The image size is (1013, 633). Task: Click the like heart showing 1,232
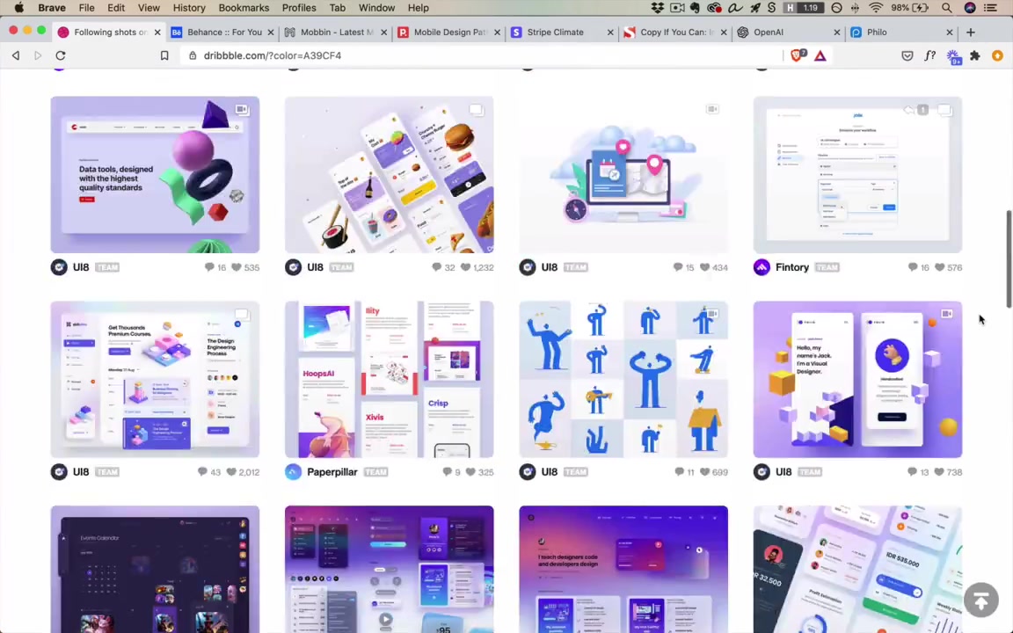click(x=465, y=267)
